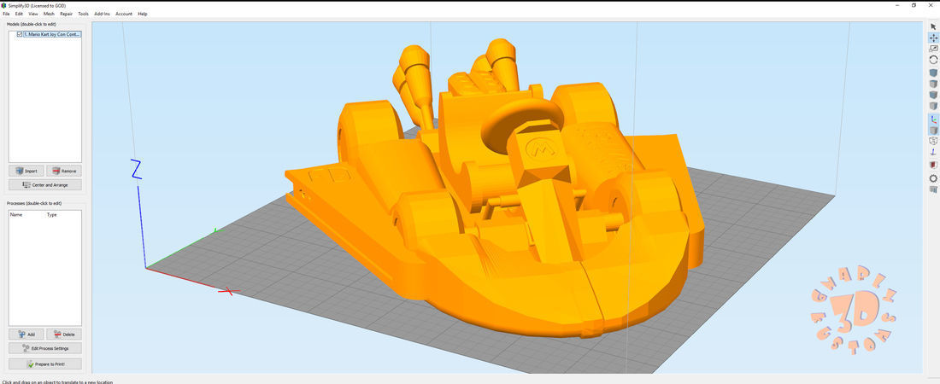Click Edit Process Settings button

pyautogui.click(x=45, y=348)
